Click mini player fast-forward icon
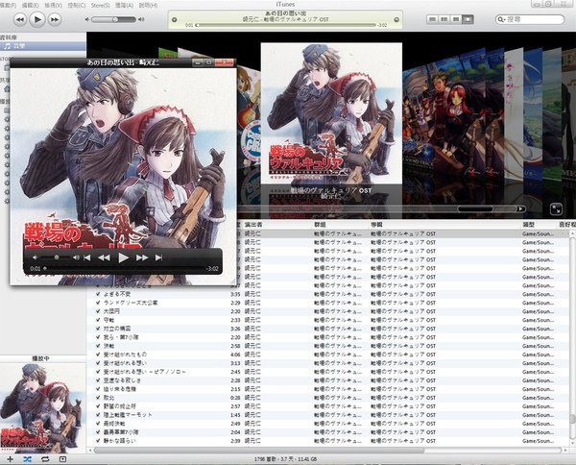 [x=142, y=257]
